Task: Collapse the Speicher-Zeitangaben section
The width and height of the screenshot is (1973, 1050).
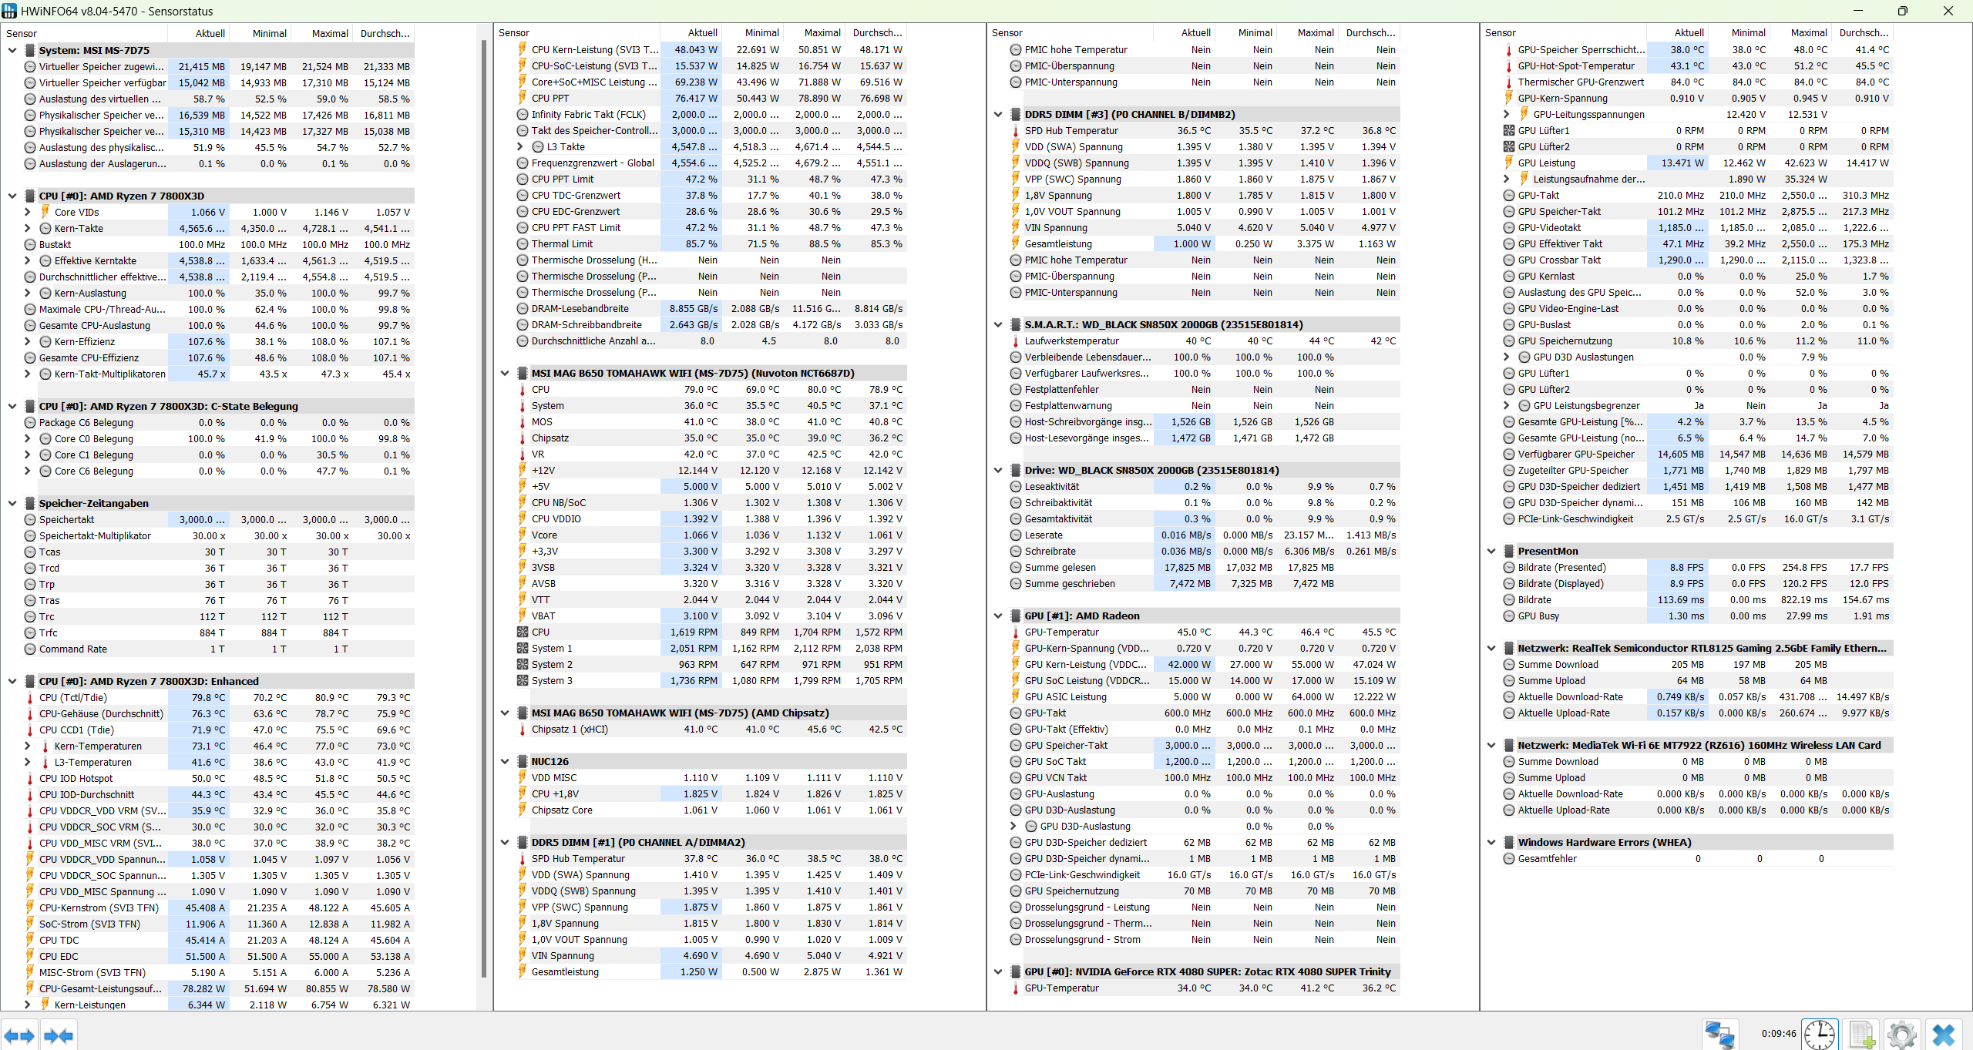Action: [12, 503]
